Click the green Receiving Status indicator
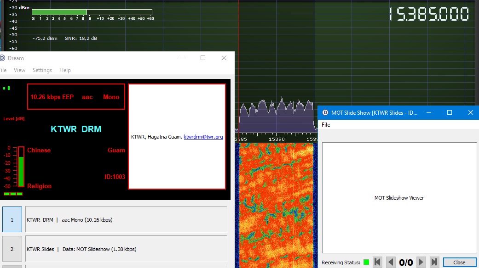This screenshot has height=268, width=479. click(366, 262)
